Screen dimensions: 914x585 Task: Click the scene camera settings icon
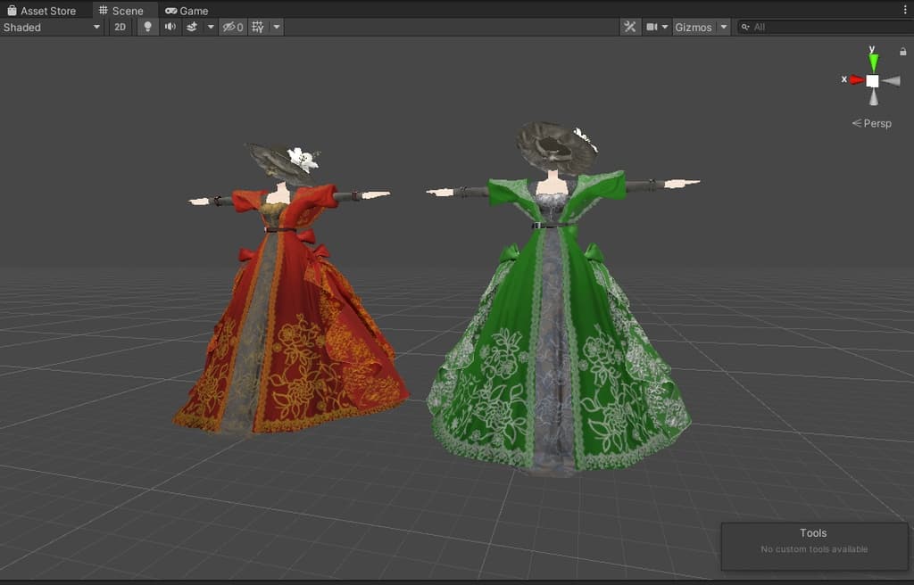point(652,27)
